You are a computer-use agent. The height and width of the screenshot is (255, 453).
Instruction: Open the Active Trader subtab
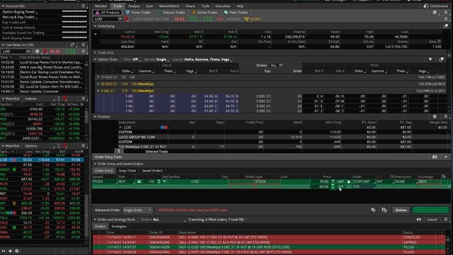[x=205, y=13]
